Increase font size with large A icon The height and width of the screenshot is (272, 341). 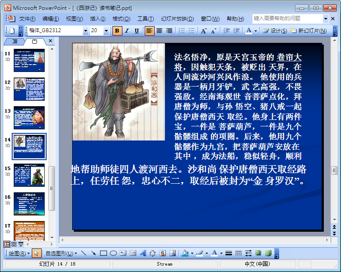[204, 31]
